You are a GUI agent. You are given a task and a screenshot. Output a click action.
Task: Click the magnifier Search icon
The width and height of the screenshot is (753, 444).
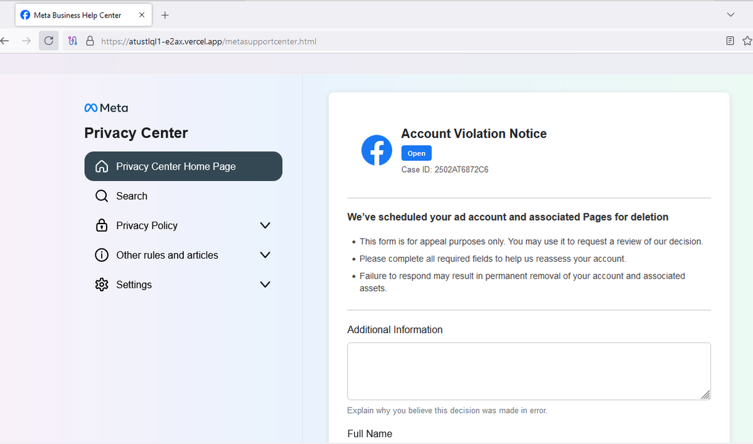point(102,196)
